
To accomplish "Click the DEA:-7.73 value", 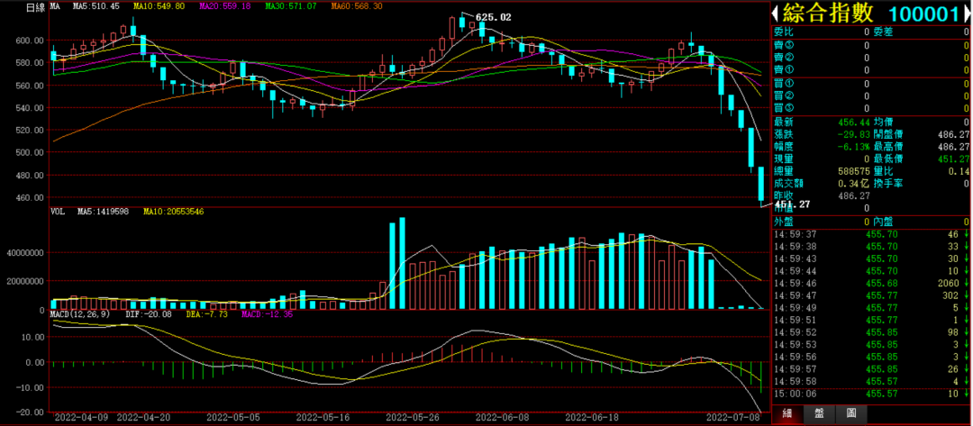I will pos(207,314).
